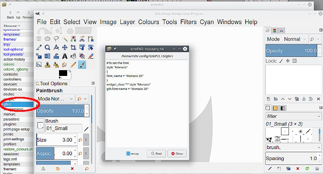Select themes/ folder in emelFM2 list
323x174 pixels.
point(10,39)
